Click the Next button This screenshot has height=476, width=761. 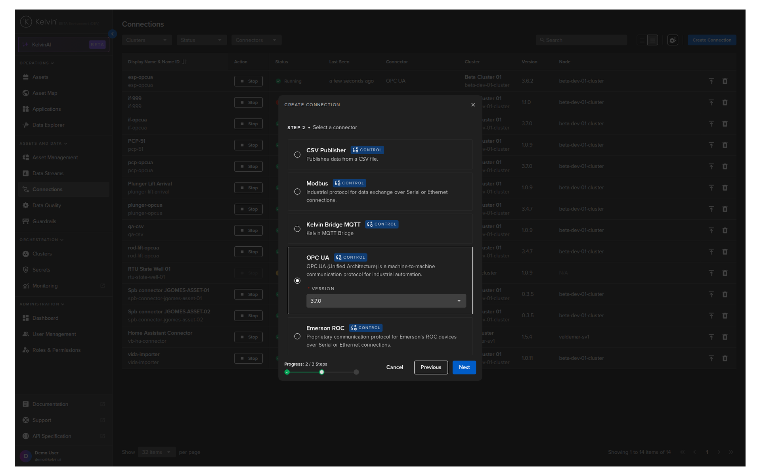coord(464,367)
